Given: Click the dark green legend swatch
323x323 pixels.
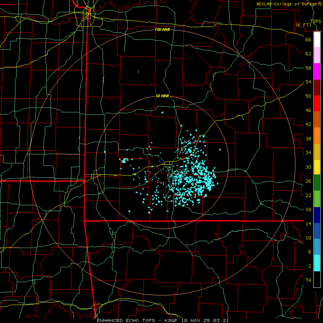Looking at the screenshot, I should (x=317, y=183).
